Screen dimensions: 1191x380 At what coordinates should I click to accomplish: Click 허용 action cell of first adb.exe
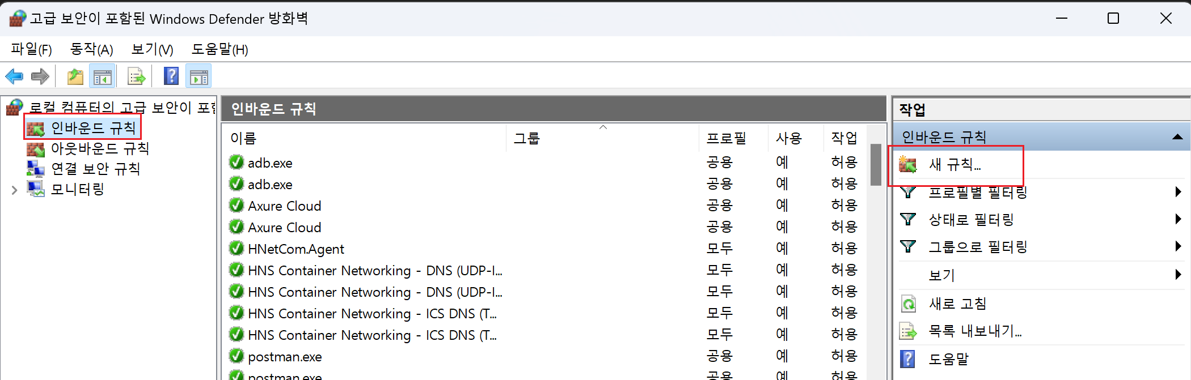[844, 162]
